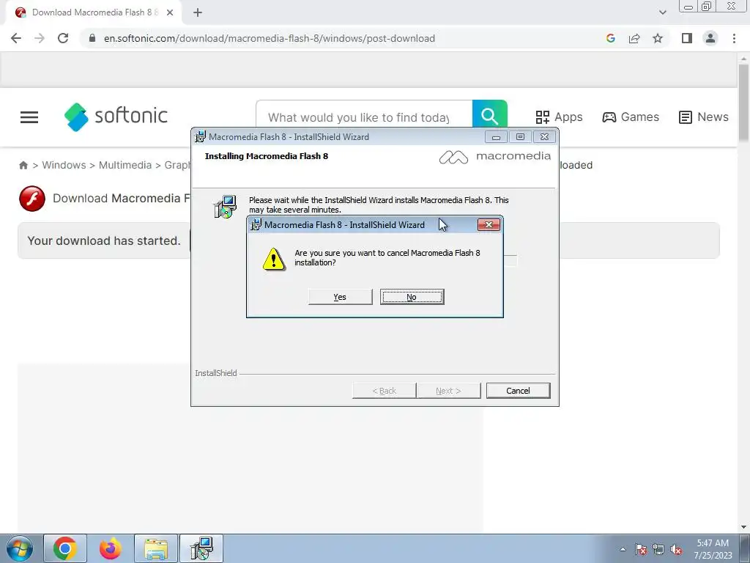Click 'Installing Macromedia Flash 8' heading
Screen dimensions: 750x563
pyautogui.click(x=267, y=156)
